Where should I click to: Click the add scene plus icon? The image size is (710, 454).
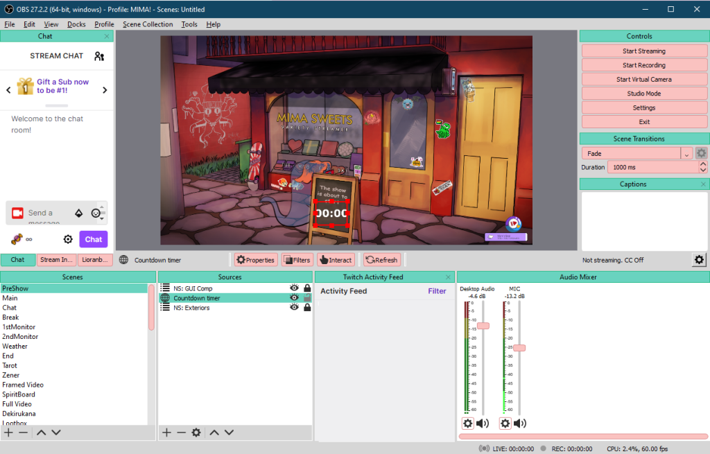coord(8,433)
